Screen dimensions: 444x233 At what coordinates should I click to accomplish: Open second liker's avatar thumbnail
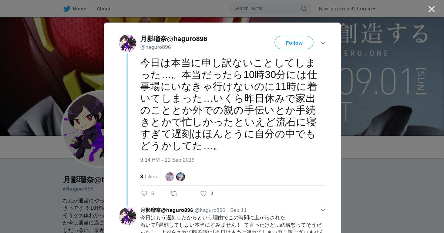pyautogui.click(x=181, y=177)
